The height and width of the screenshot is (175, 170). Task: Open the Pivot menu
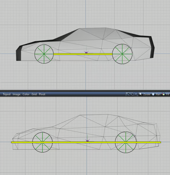coord(42,94)
